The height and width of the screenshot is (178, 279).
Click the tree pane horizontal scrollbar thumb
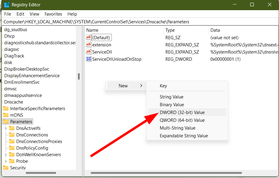(41, 173)
